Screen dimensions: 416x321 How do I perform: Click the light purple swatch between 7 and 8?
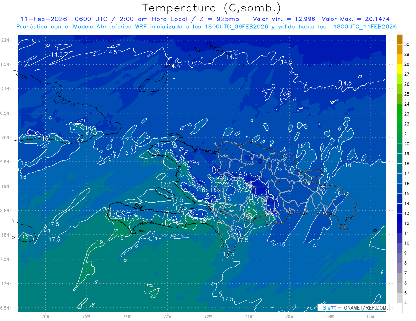click(x=400, y=268)
